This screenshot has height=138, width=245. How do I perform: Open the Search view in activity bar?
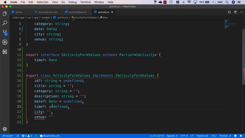[x=5, y=23]
